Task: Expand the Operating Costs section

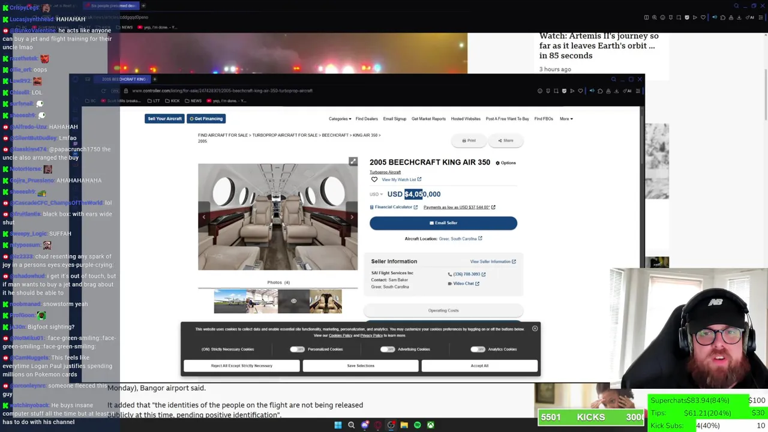Action: point(443,310)
